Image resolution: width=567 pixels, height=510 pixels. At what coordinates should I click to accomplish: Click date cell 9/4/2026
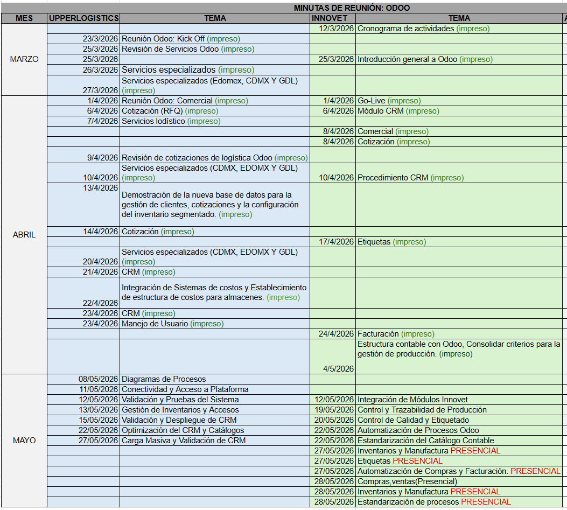click(83, 155)
